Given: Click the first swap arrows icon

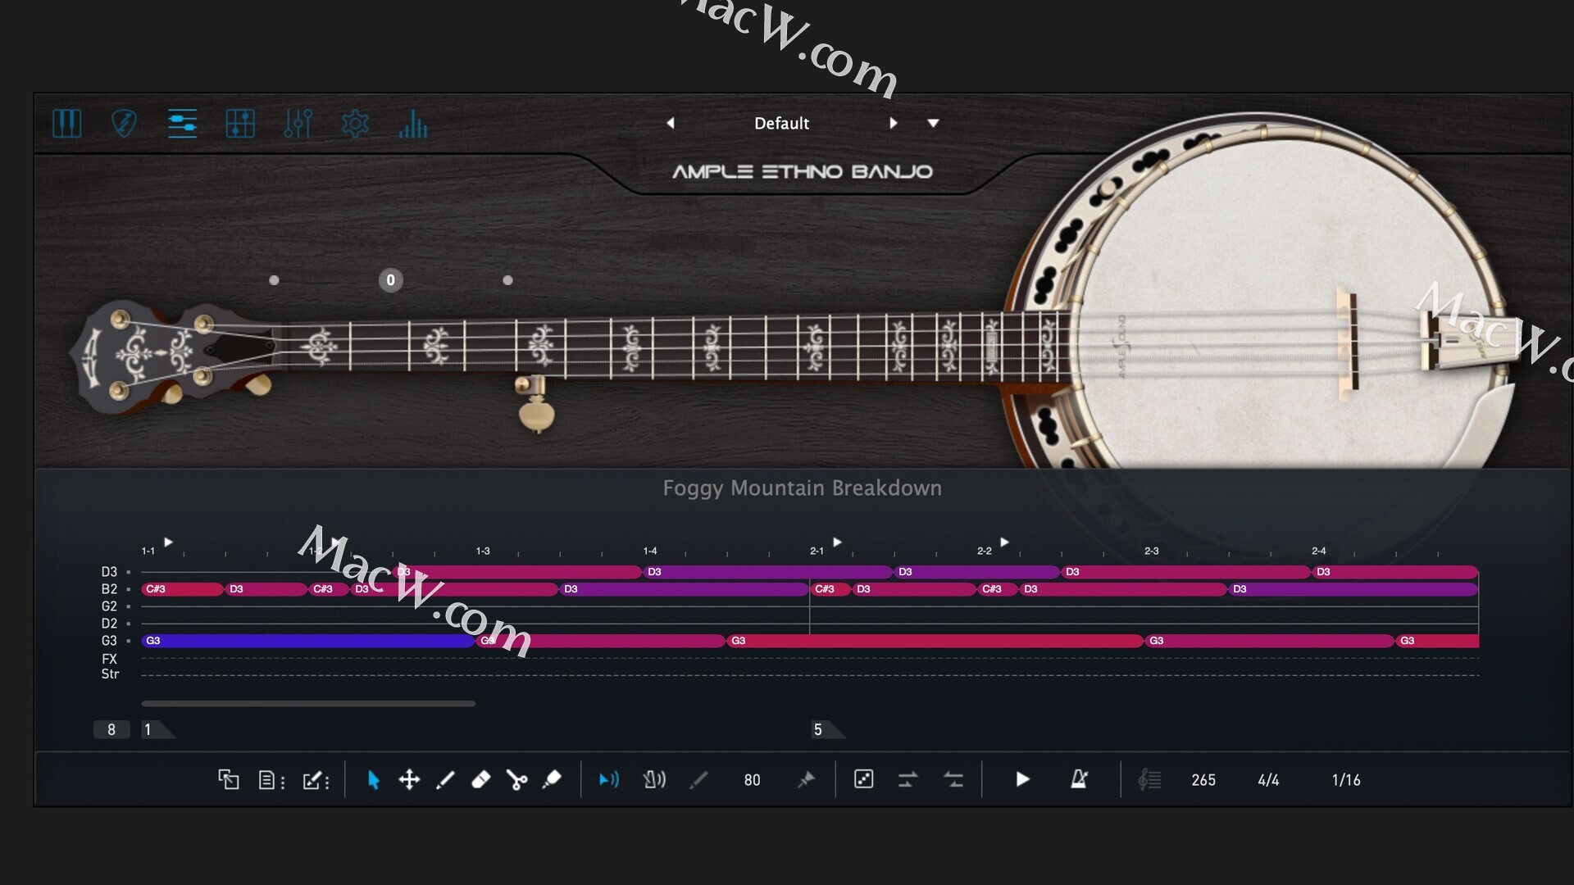Looking at the screenshot, I should (x=908, y=779).
